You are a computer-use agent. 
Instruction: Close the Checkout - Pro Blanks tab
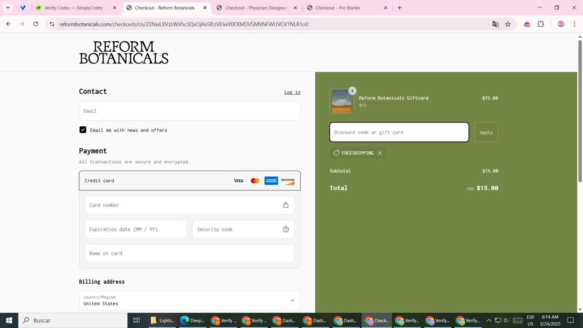click(x=386, y=8)
